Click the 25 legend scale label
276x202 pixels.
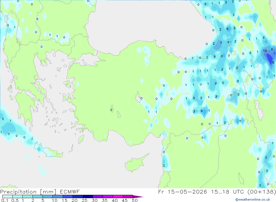tap(85, 200)
